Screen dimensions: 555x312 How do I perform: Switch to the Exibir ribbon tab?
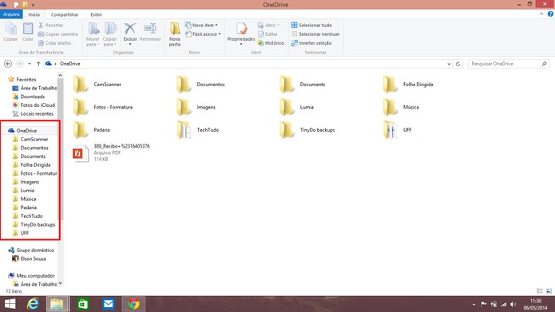(96, 14)
